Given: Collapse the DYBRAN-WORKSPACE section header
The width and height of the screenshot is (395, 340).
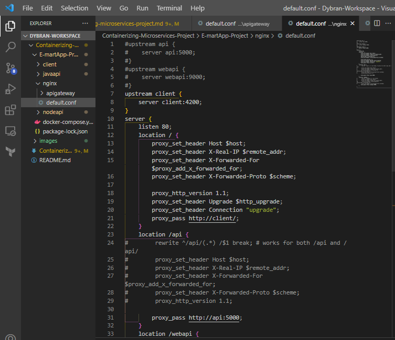Looking at the screenshot, I should tap(55, 36).
